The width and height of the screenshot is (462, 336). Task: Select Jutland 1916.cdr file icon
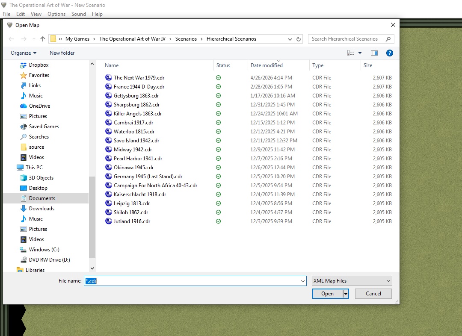tap(109, 221)
